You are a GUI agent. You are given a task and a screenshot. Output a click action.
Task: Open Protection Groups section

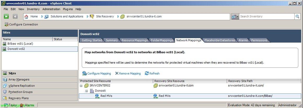point(40,92)
